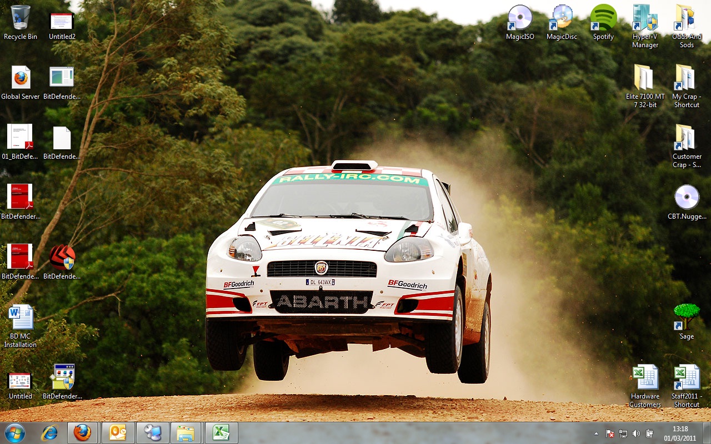The width and height of the screenshot is (711, 444).
Task: Select the Hardware Customers Excel file
Action: (x=645, y=386)
